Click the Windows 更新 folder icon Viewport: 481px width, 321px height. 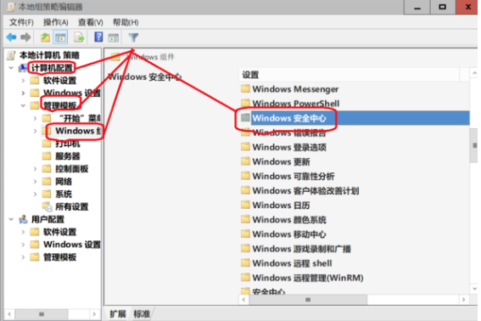coord(245,161)
